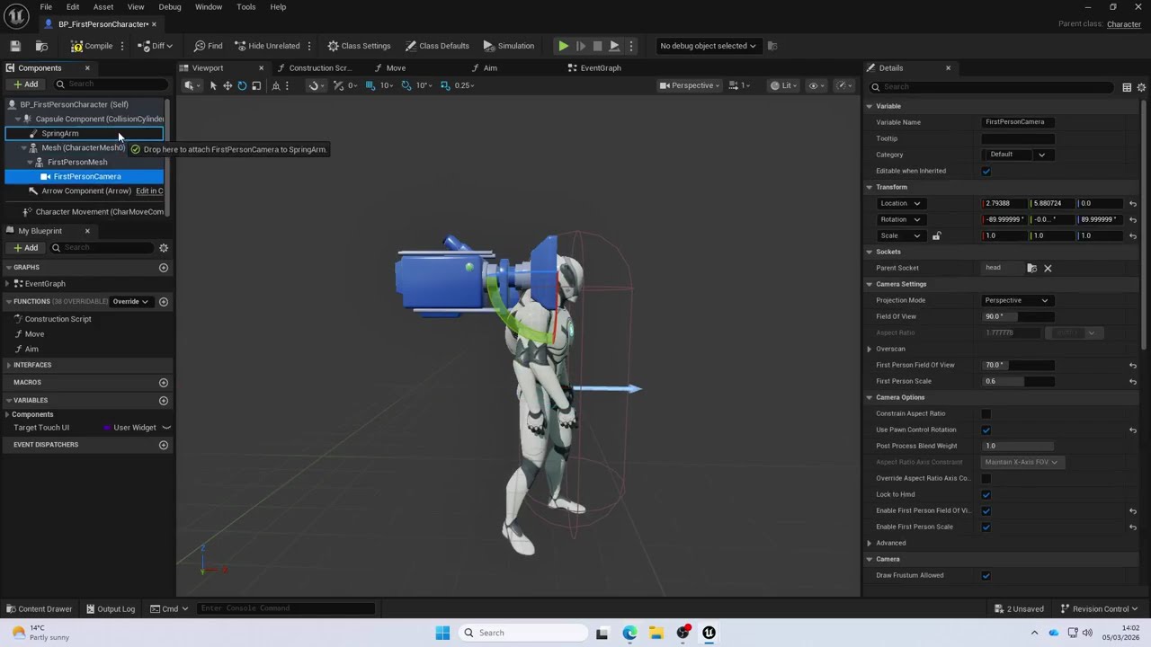The width and height of the screenshot is (1151, 647).
Task: Open the Perspective view mode dropdown
Action: tap(690, 85)
